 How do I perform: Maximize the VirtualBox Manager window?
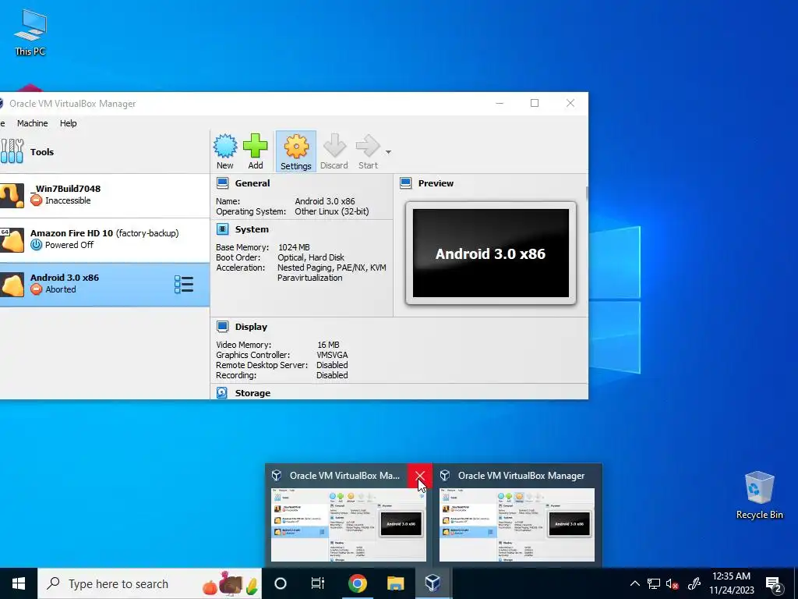click(x=535, y=103)
